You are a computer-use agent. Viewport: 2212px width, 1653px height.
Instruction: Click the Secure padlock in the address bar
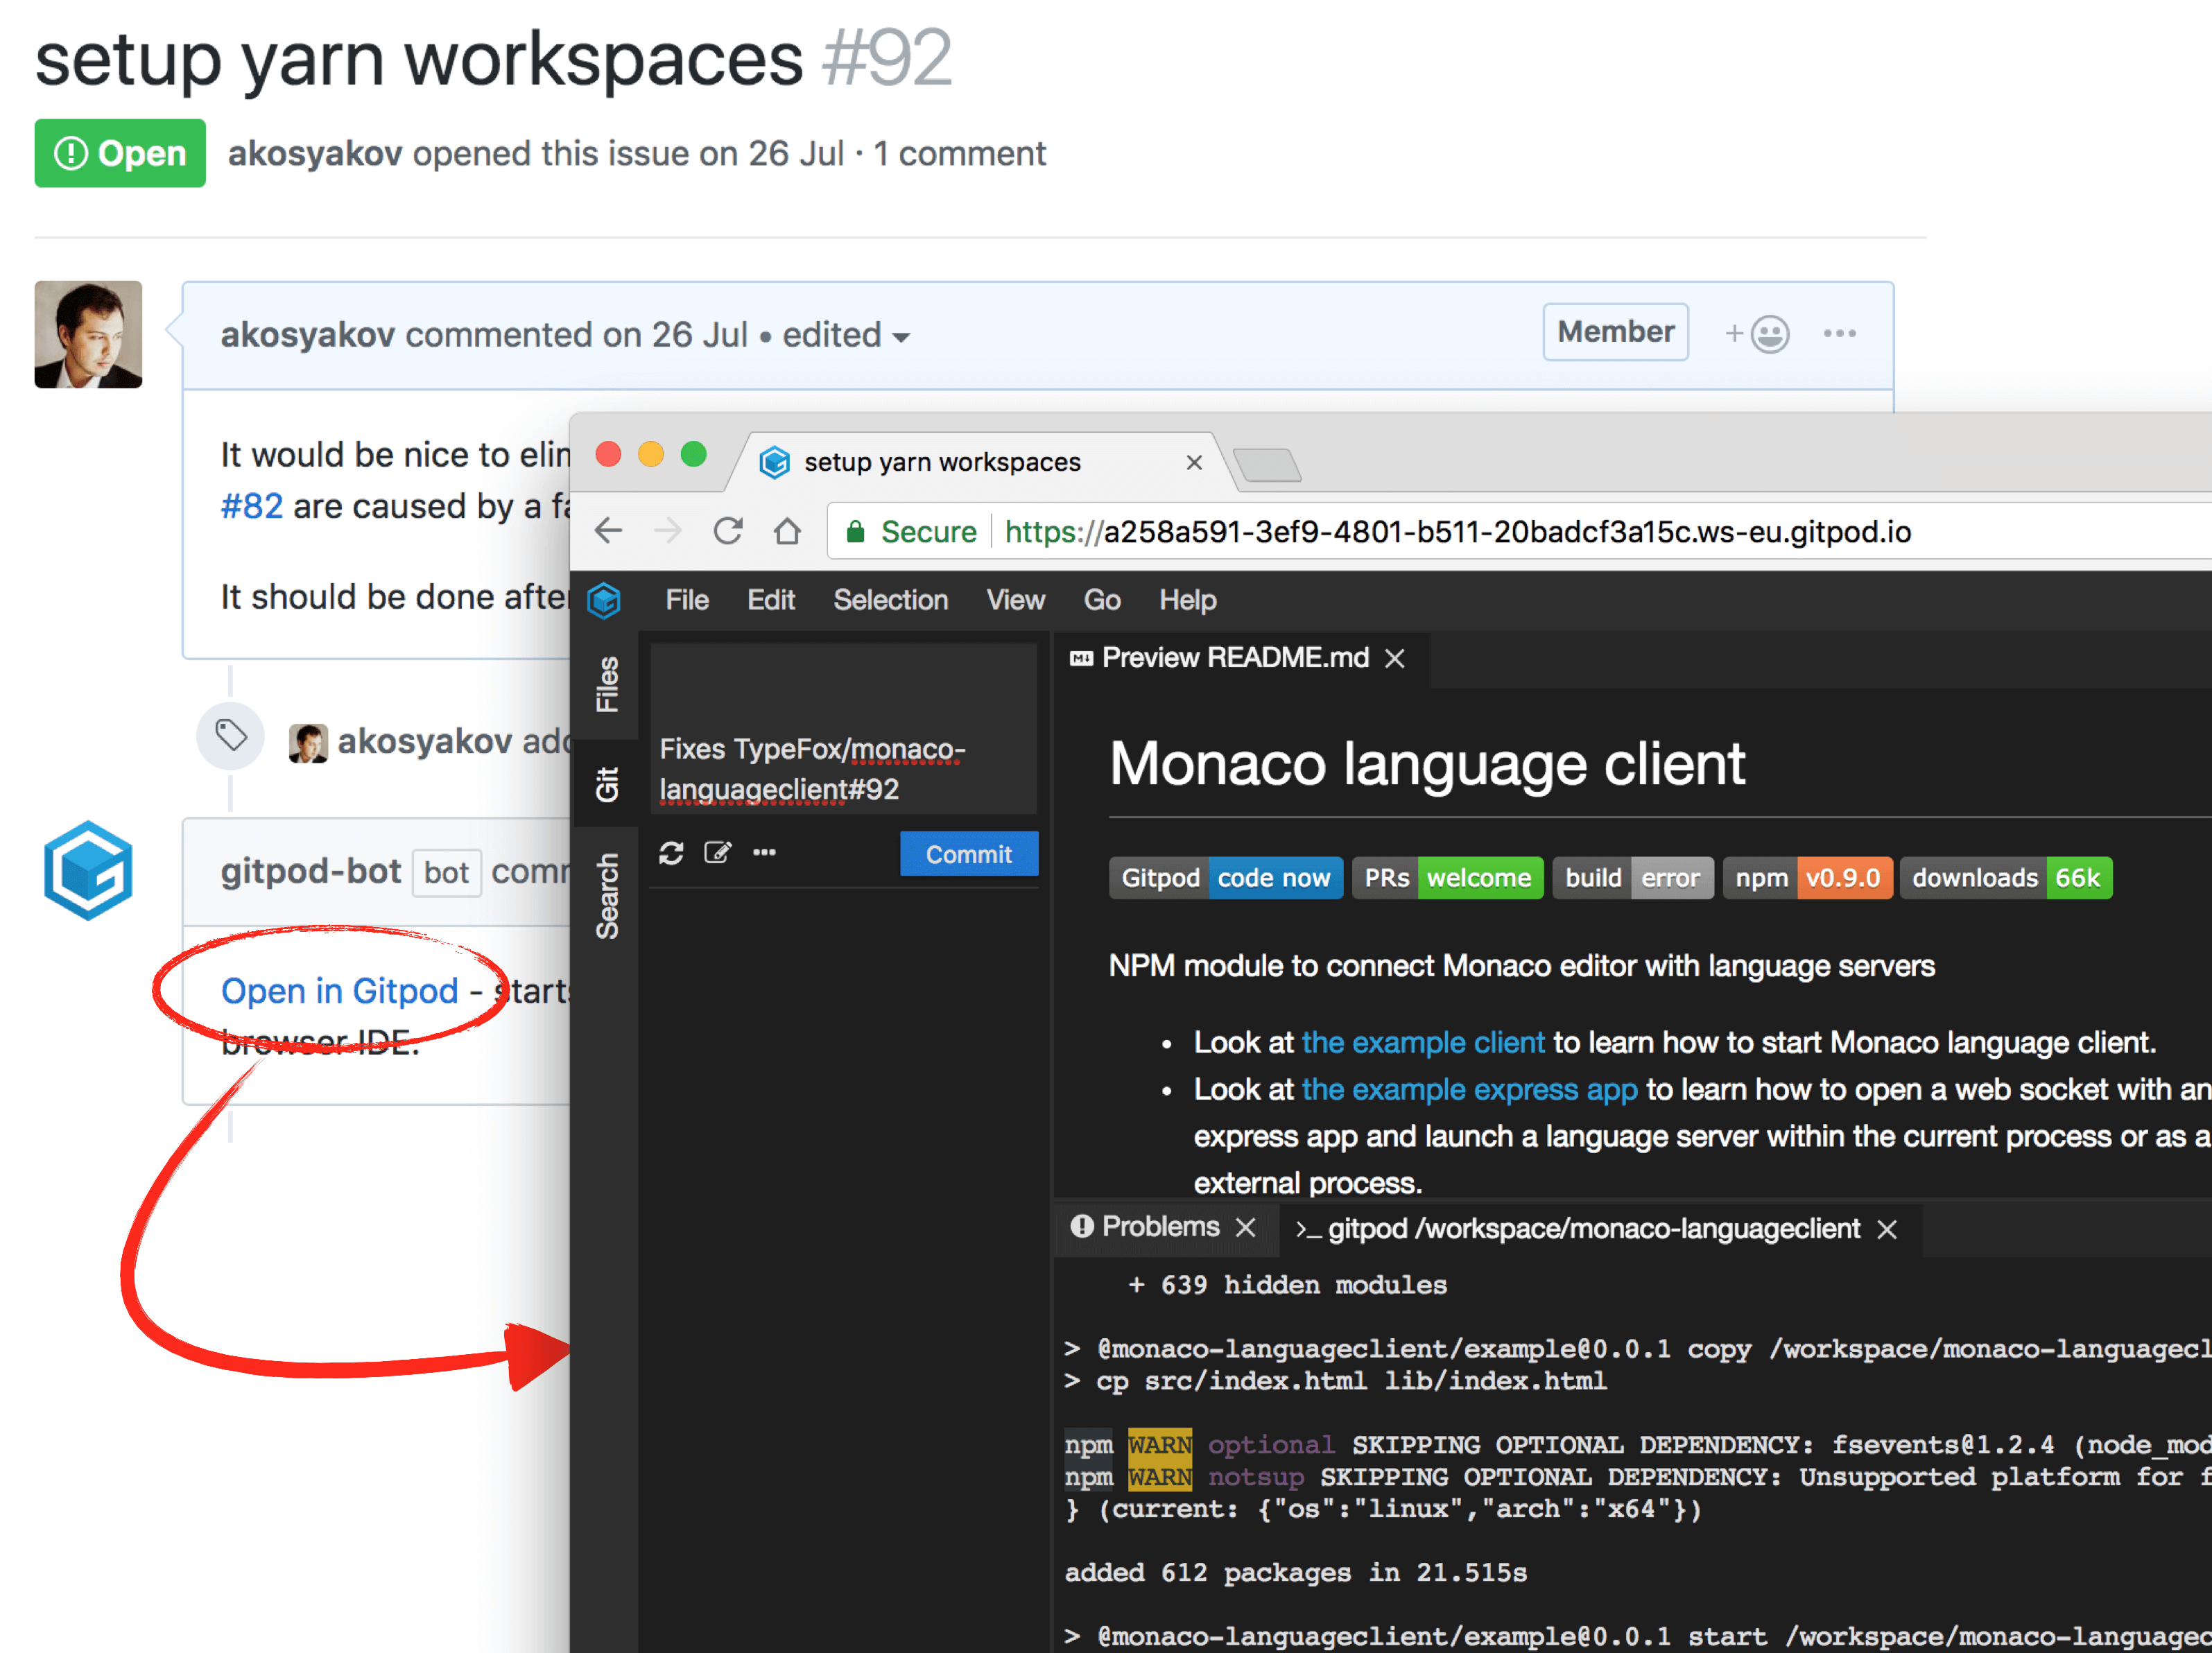pos(856,531)
